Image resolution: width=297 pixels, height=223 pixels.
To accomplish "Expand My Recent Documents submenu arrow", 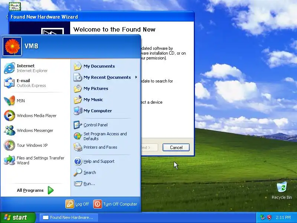I will pos(136,77).
